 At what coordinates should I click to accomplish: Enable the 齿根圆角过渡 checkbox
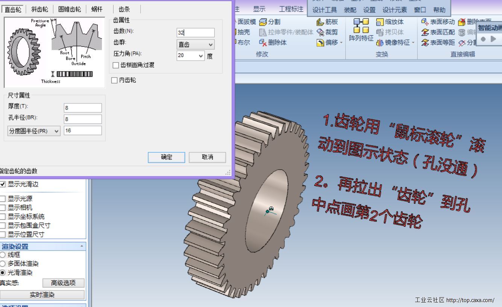[x=116, y=65]
